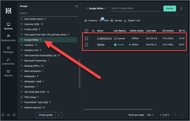Viewport: 190px width, 121px height.
Task: Click filter icon of Disk health status group
Action: pyautogui.click(x=21, y=19)
